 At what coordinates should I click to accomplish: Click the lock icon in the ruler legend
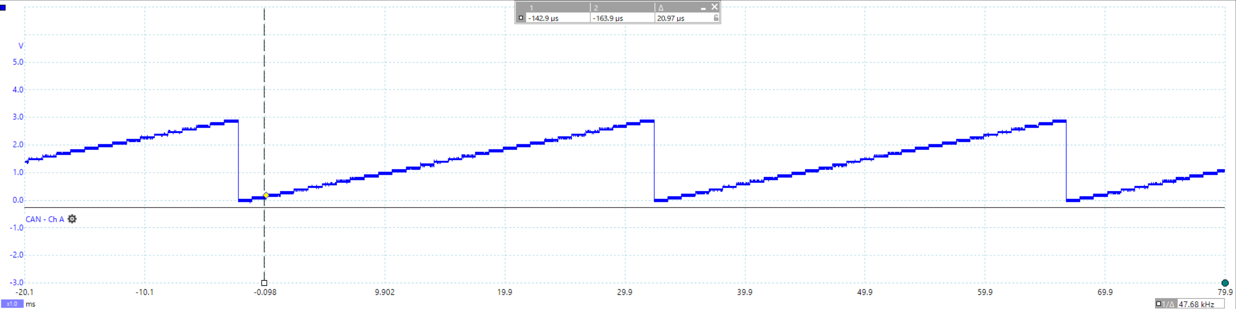[716, 18]
